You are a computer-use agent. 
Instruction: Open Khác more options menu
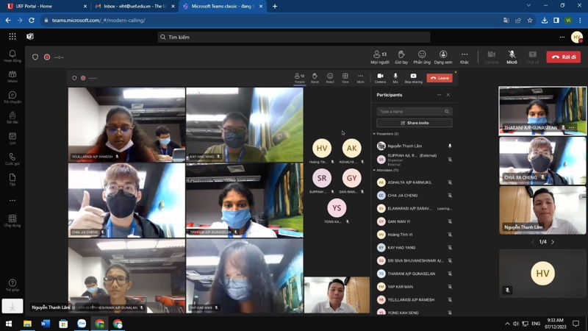465,57
